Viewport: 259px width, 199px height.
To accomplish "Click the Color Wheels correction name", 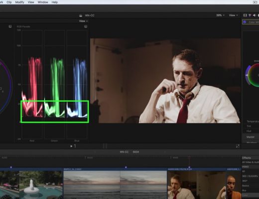I will click(254, 22).
